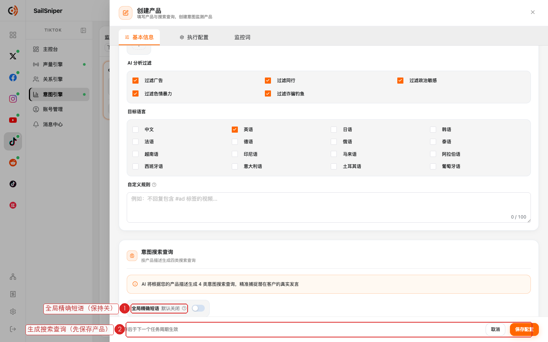Check the 德语 target language

point(235,142)
